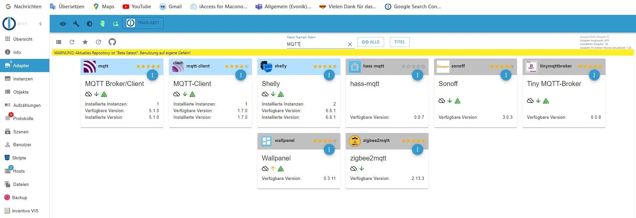Open the wrench settings icon
This screenshot has height=218, width=636.
76,24
